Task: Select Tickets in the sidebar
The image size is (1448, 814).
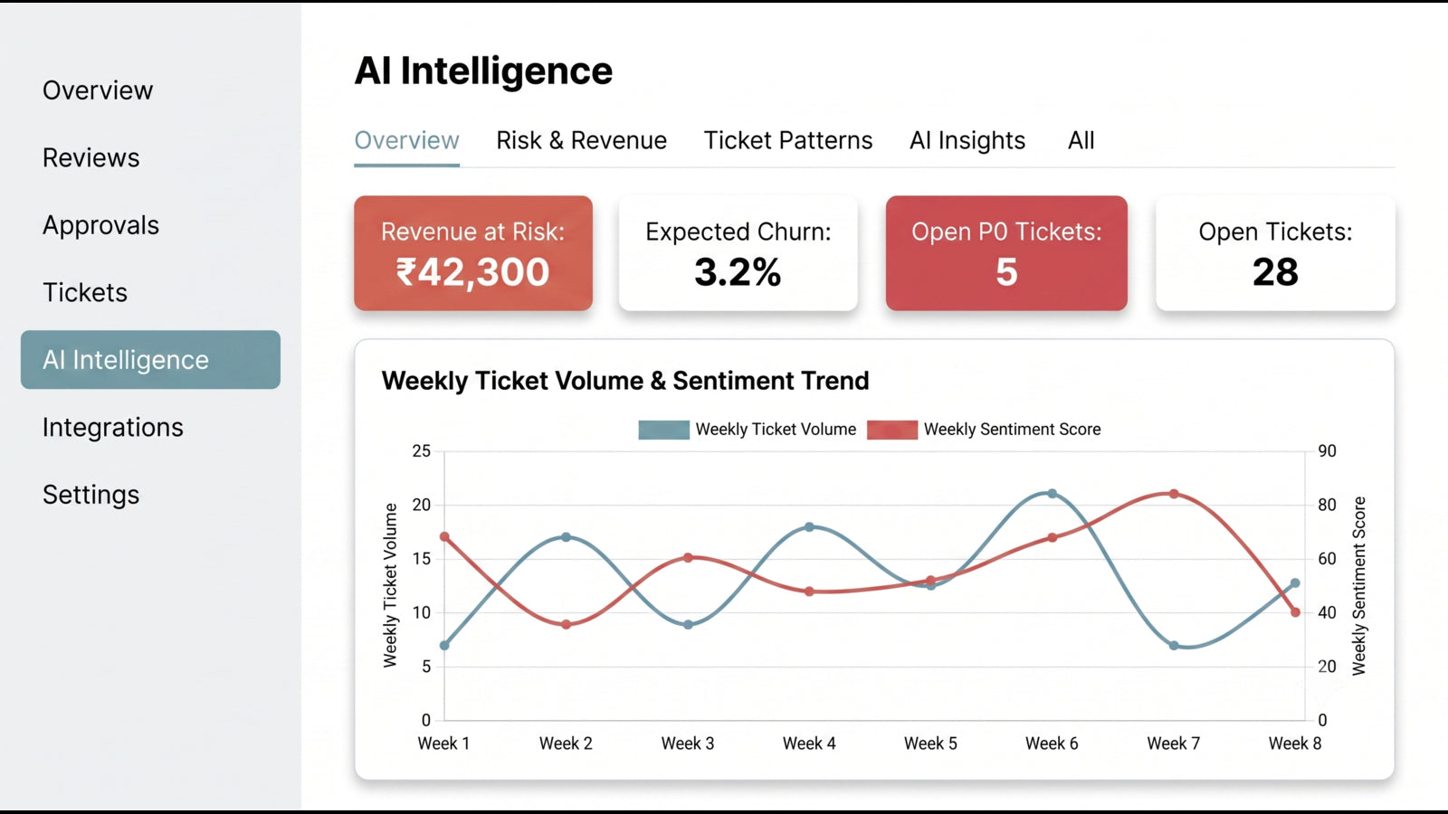Action: (x=85, y=293)
